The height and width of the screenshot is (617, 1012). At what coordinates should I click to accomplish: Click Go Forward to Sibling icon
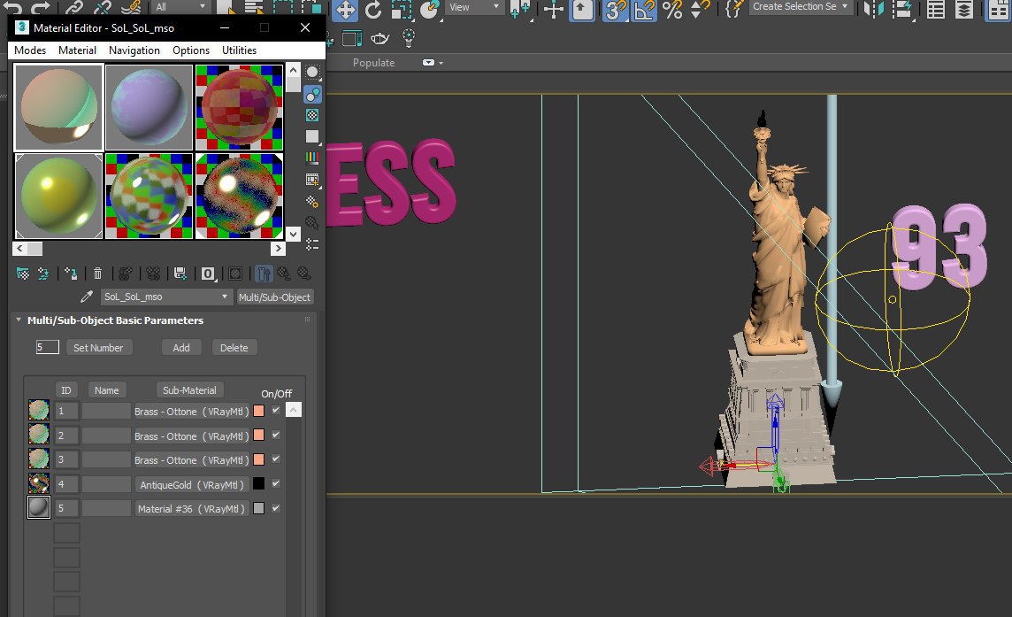(304, 274)
